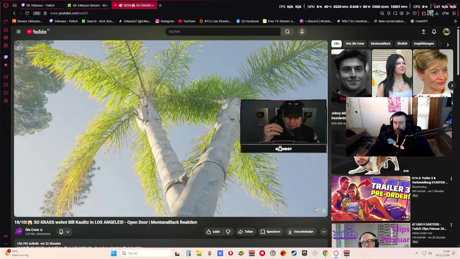This screenshot has height=259, width=460.
Task: Click the youtube.com/watch address bar
Action: [x=69, y=13]
